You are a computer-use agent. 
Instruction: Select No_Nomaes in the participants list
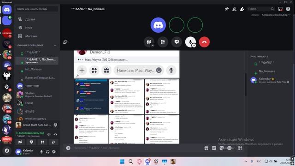click(270, 71)
